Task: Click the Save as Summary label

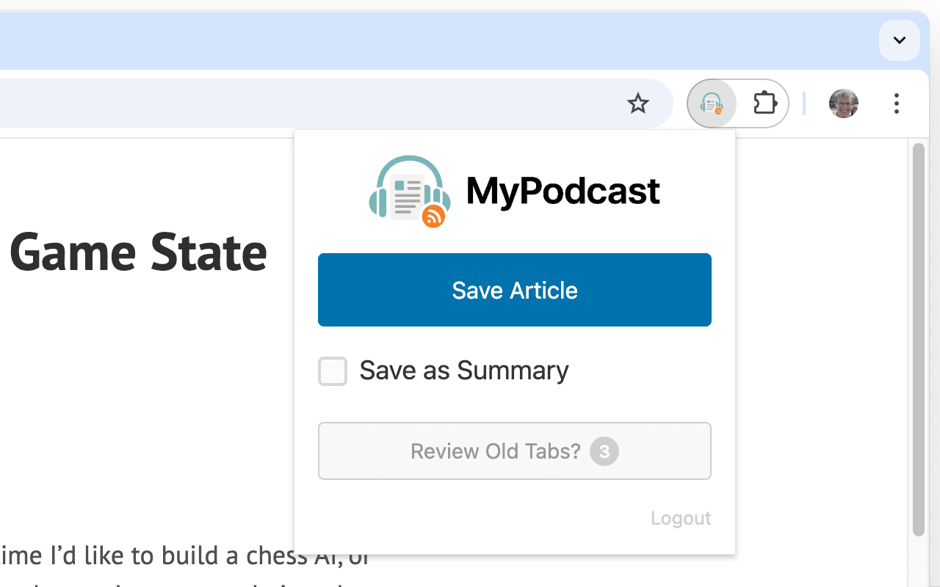Action: pos(463,371)
